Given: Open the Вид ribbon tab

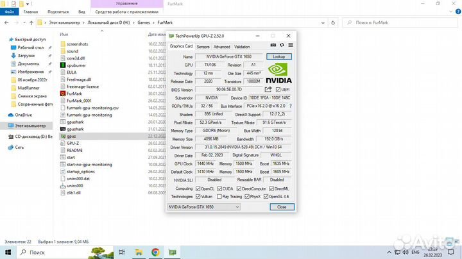Looking at the screenshot, I should tap(81, 12).
